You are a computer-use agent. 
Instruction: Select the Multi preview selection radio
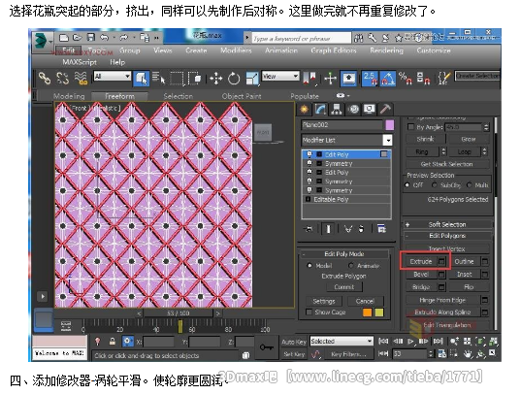pyautogui.click(x=470, y=184)
